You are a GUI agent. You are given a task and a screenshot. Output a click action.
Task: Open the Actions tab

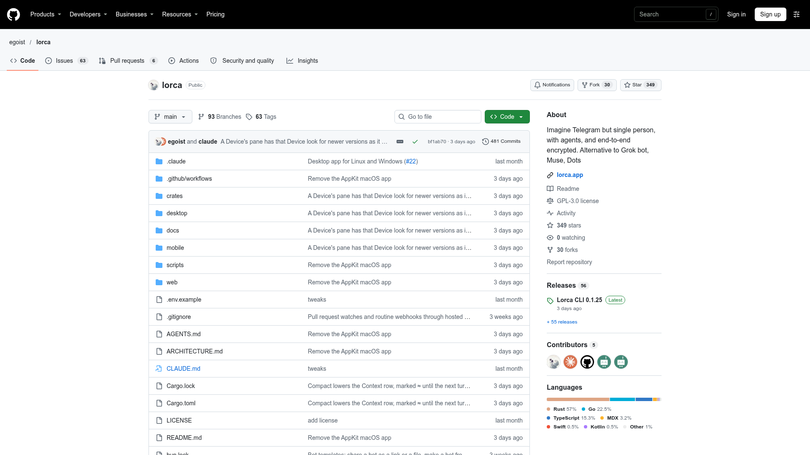pos(184,61)
